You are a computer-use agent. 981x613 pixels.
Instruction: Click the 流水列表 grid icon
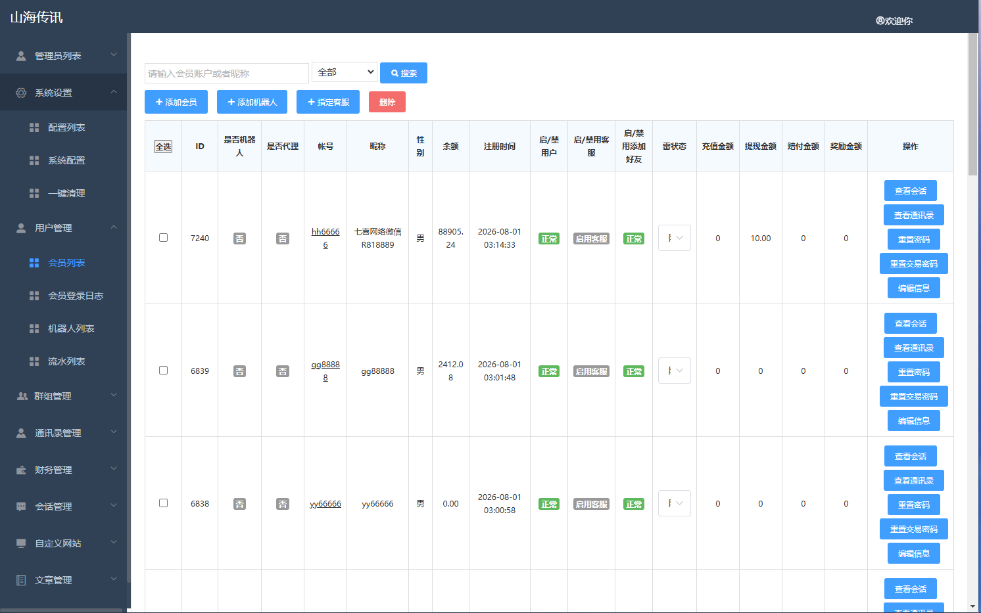34,361
